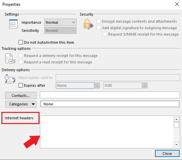Image resolution: width=182 pixels, height=160 pixels.
Task: Check the Expires after checkbox
Action: tap(21, 85)
